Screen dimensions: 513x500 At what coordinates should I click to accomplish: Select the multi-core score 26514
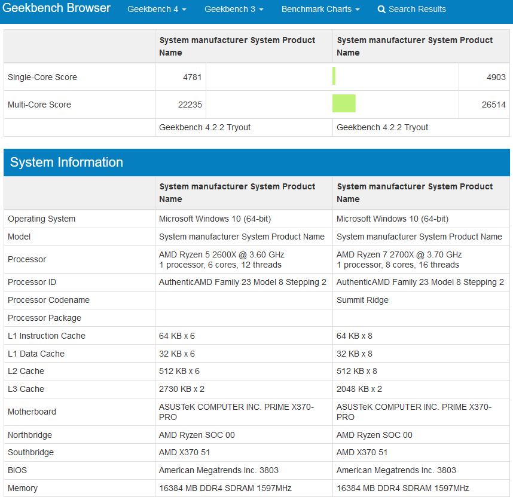point(493,105)
